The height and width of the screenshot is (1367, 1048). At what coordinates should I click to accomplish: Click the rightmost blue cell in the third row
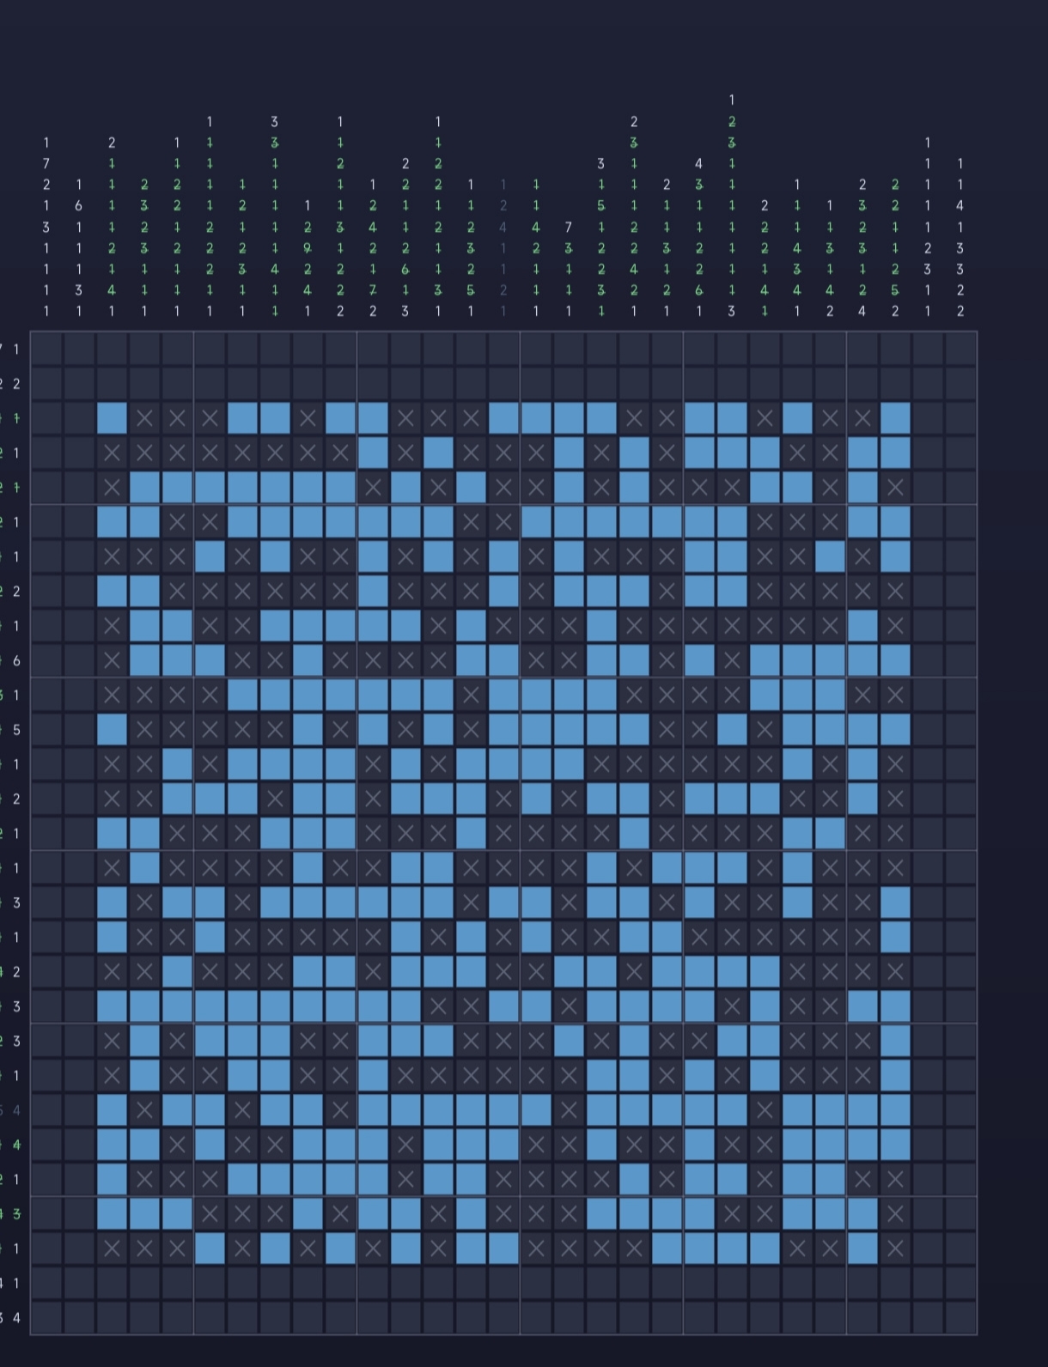(x=895, y=418)
